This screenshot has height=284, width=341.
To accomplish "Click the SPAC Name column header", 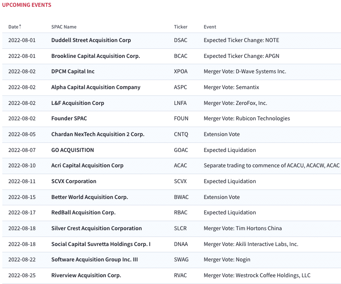I will tap(64, 27).
